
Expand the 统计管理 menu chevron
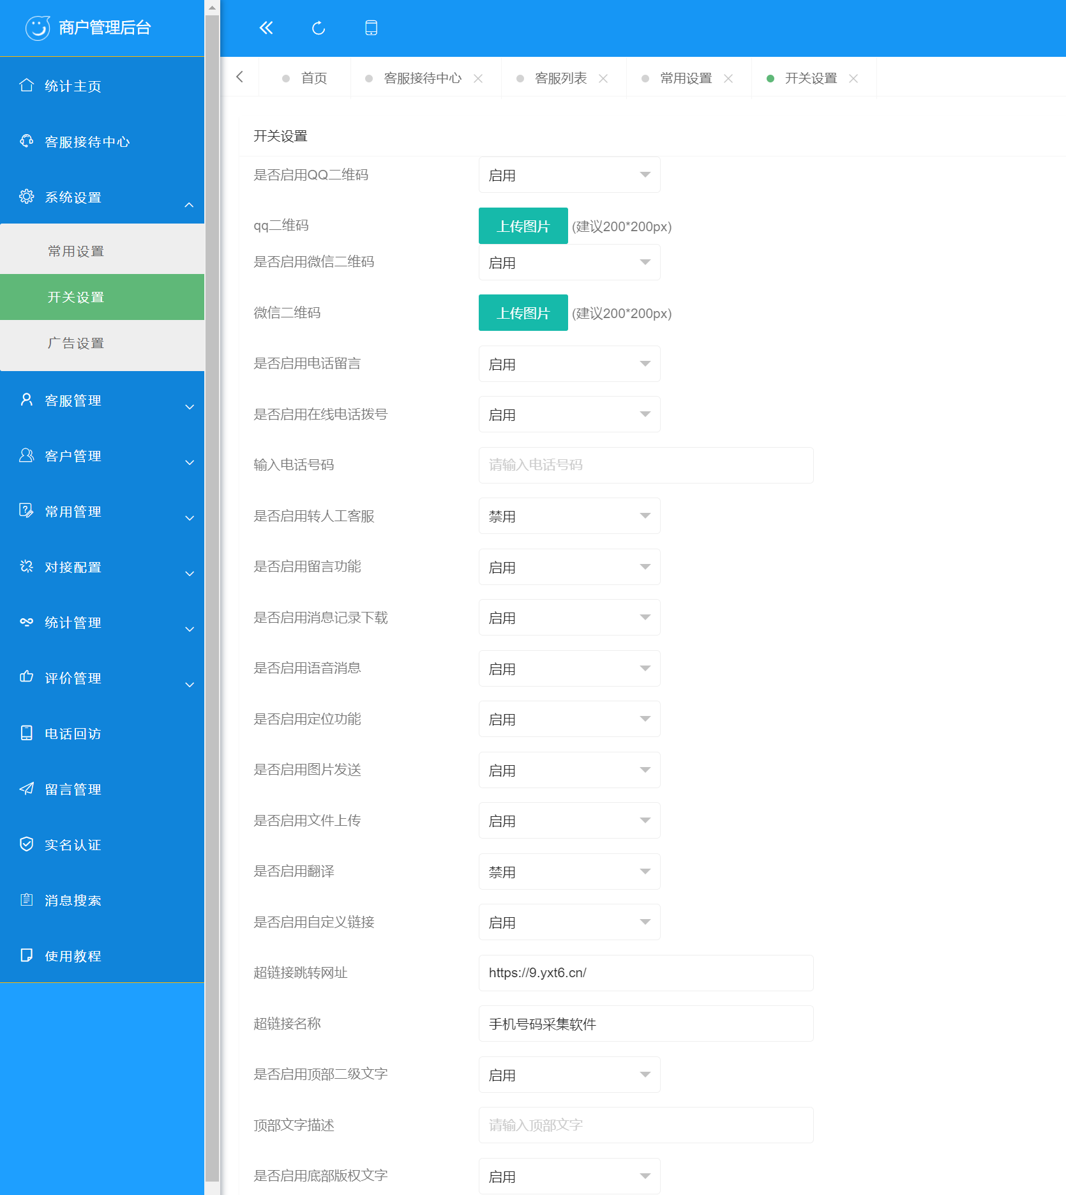point(189,629)
